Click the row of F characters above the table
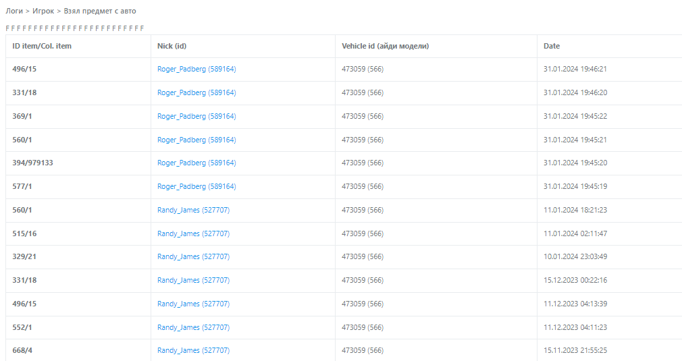The width and height of the screenshot is (682, 361). click(x=75, y=28)
